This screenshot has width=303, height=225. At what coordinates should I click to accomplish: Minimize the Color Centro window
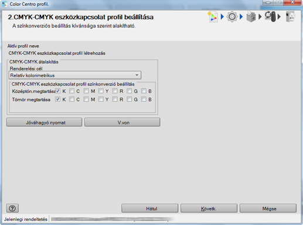tap(268, 2)
